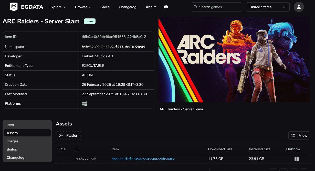Screen dimensions: 315x171
Task: Open the United States country selector
Action: click(x=268, y=7)
